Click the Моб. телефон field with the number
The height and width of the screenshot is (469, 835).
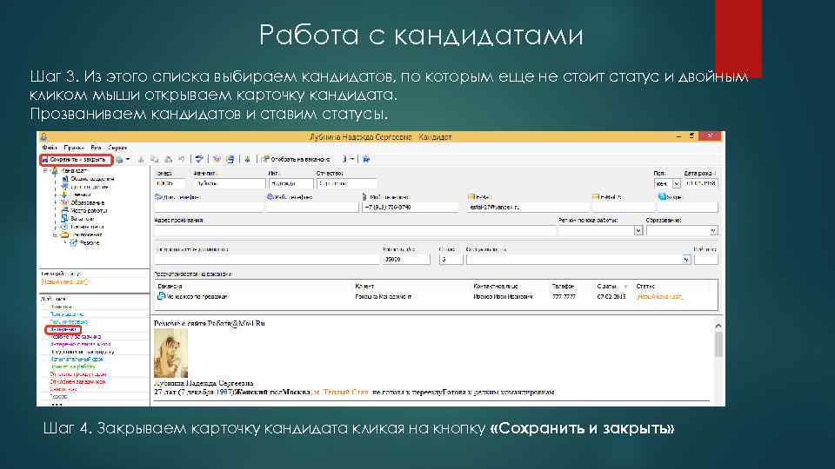[x=410, y=208]
